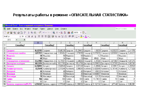
Task: Click the Print printer icon
Action: 19,33
